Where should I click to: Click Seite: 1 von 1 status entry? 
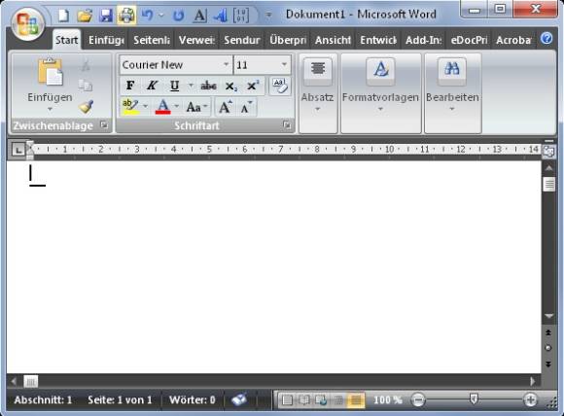pos(120,399)
